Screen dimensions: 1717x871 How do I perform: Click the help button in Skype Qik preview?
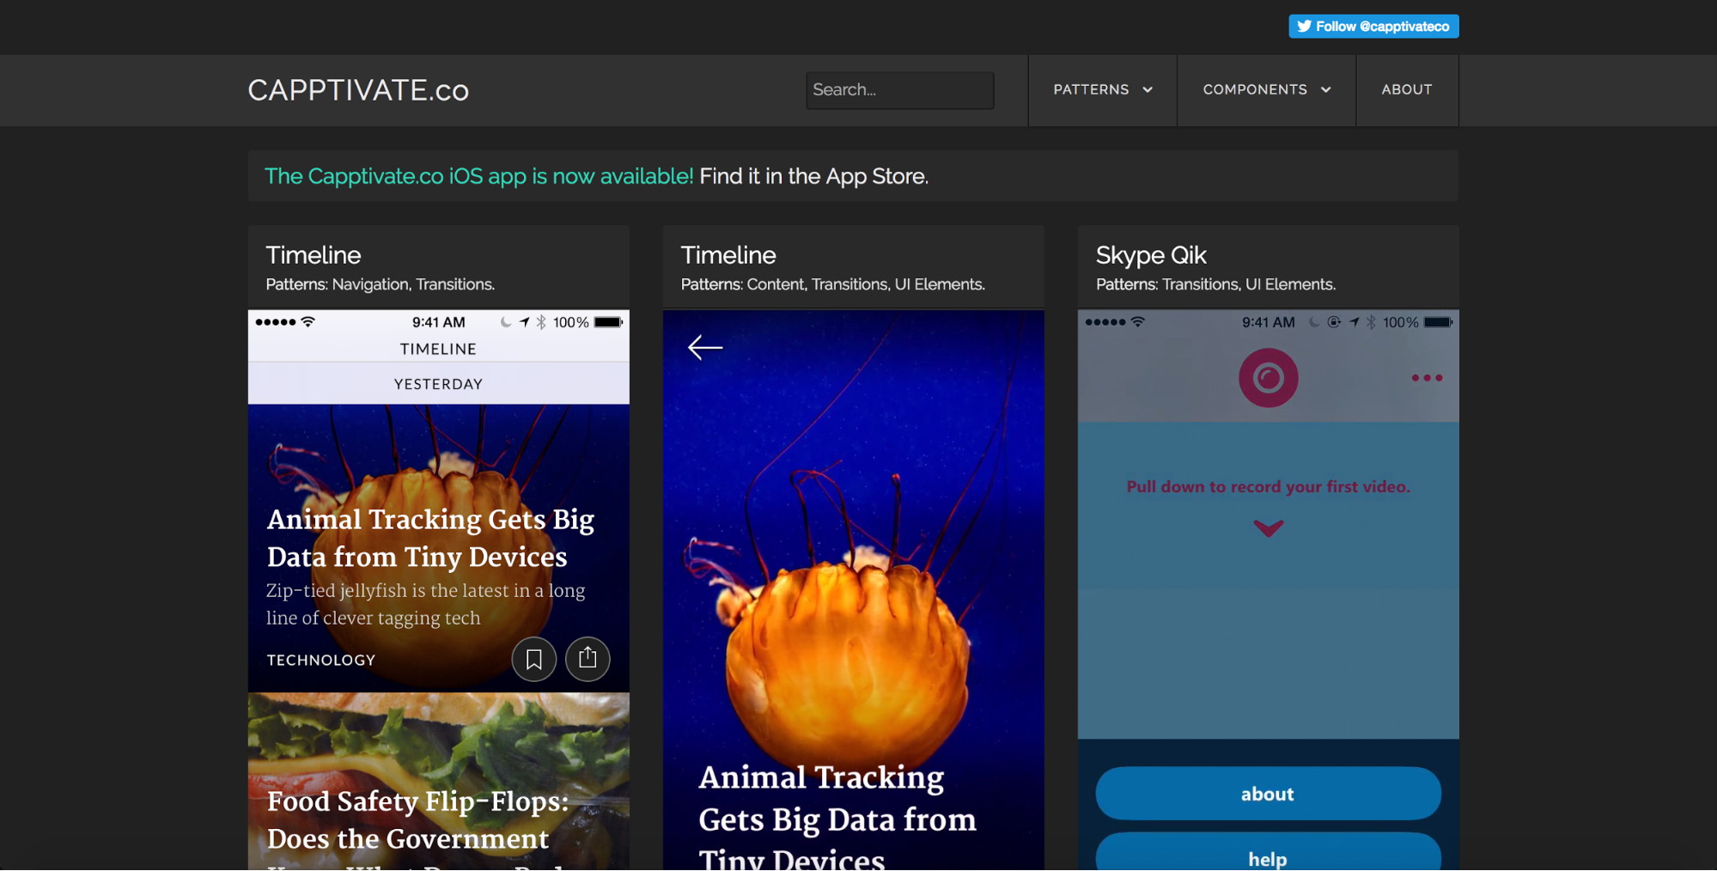[x=1268, y=852]
